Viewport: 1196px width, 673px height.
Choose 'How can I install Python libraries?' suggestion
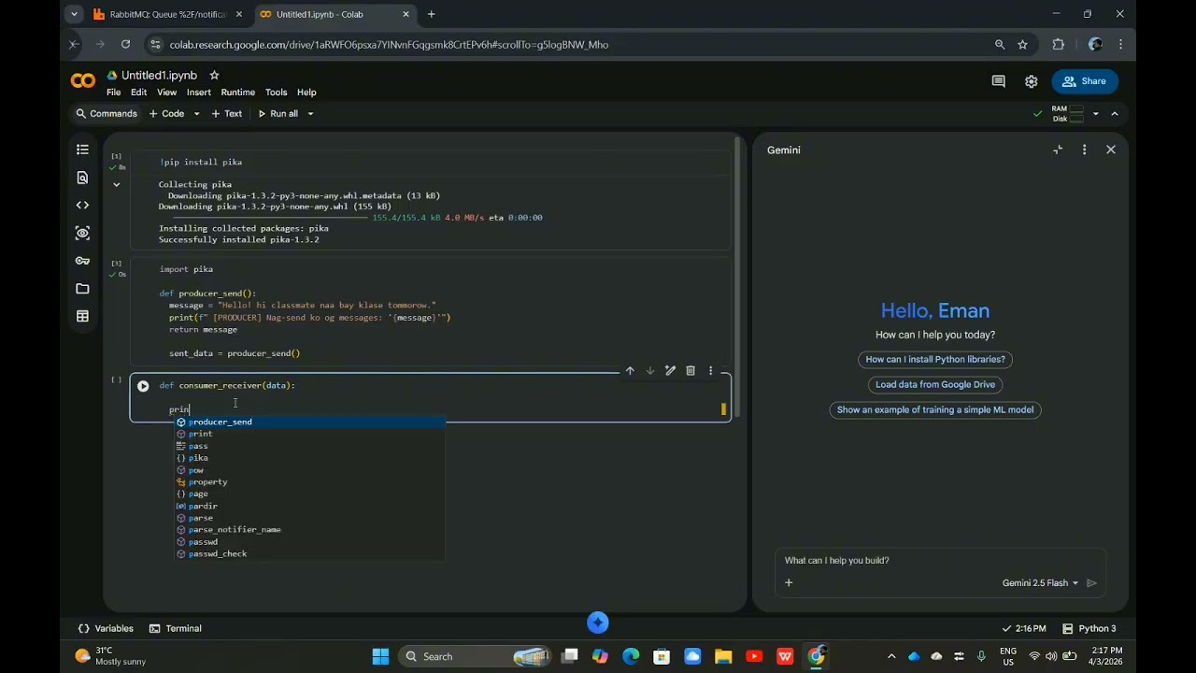click(x=935, y=359)
